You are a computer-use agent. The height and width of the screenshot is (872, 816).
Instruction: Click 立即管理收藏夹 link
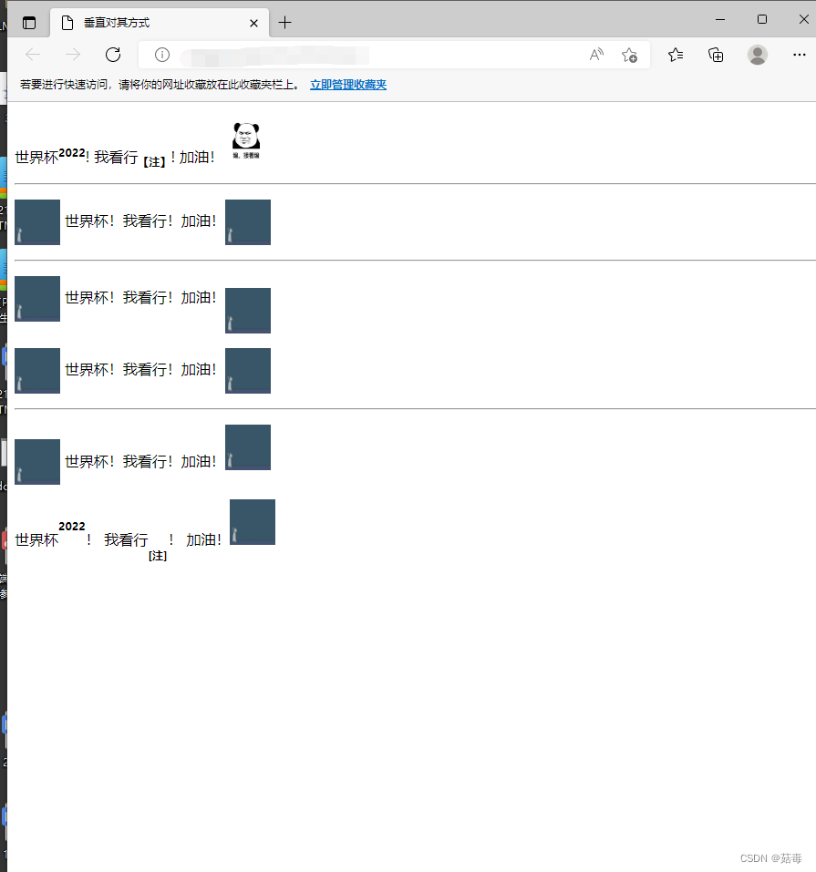348,85
